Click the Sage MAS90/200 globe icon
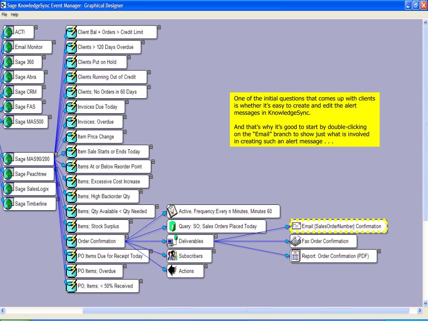 8,159
